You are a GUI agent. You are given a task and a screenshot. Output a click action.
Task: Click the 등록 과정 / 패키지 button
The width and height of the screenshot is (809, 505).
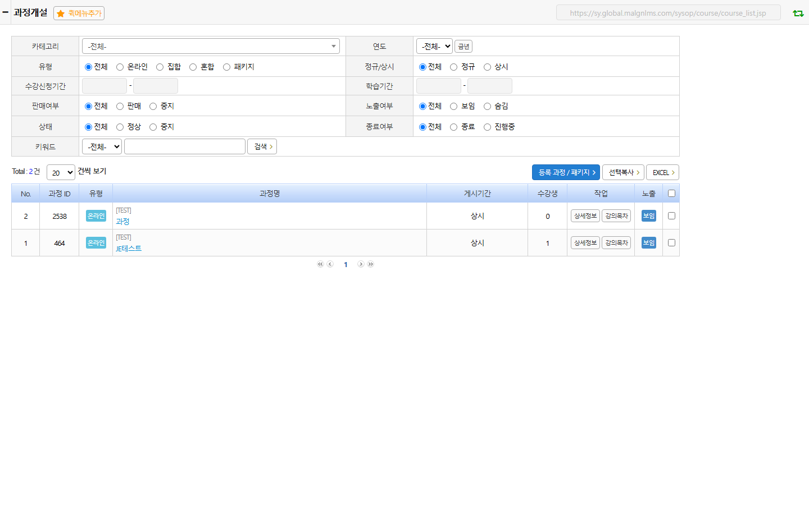[x=566, y=172]
